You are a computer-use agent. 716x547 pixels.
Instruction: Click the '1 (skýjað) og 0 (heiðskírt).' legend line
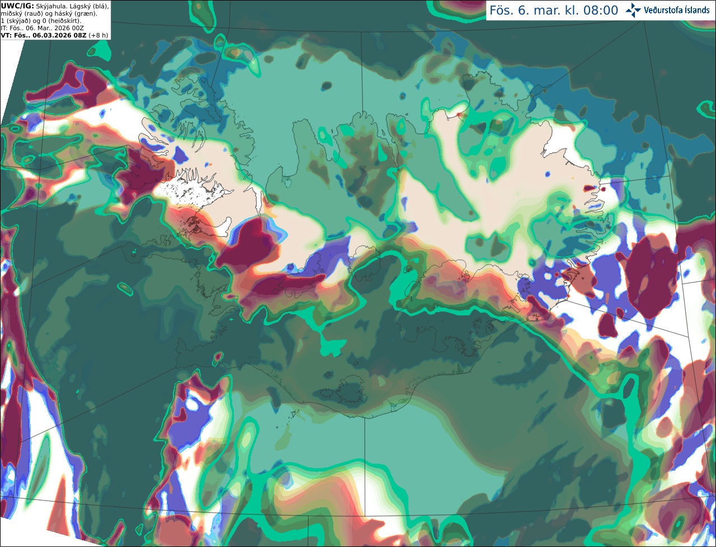41,21
